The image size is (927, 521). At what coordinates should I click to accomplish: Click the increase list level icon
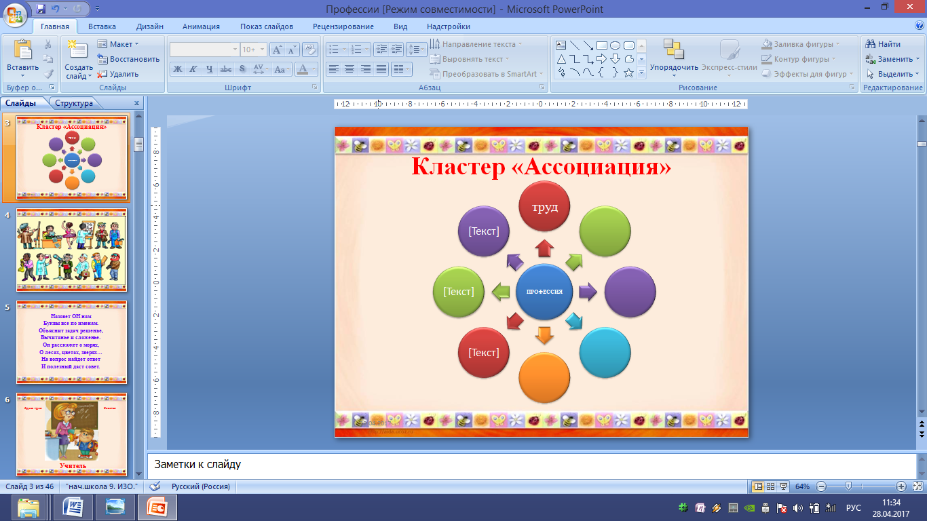pos(397,50)
